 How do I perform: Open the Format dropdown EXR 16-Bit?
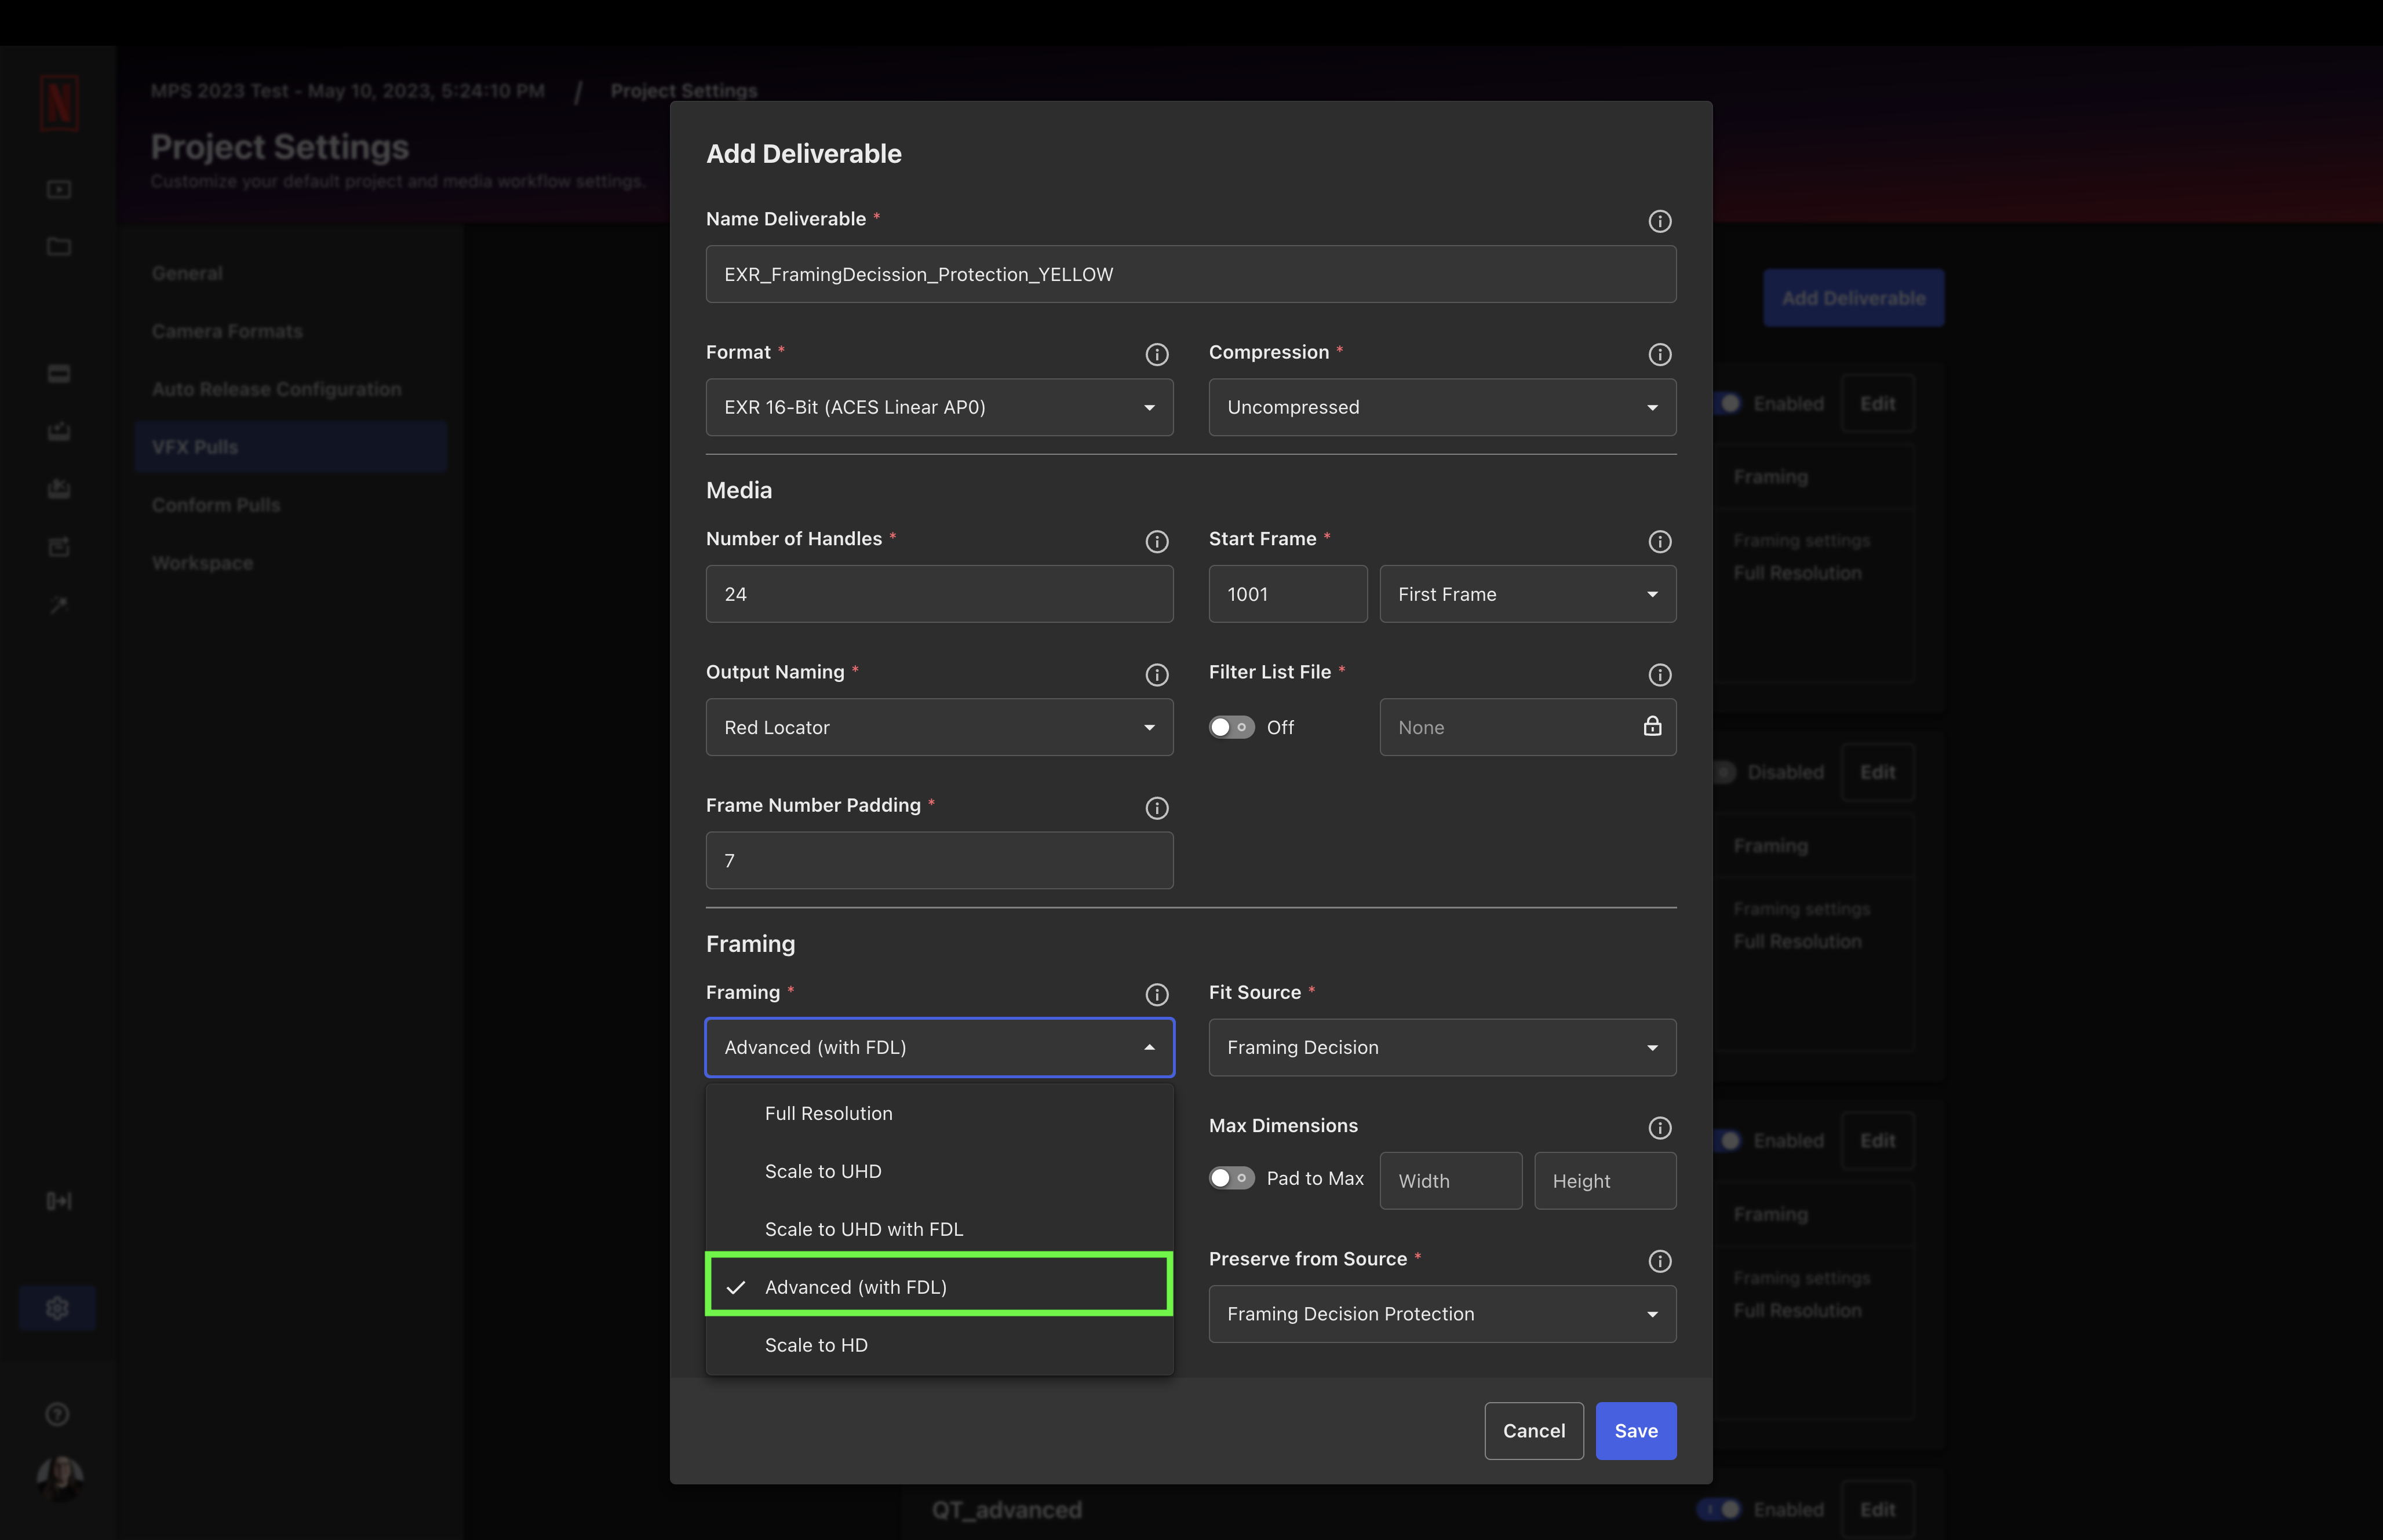(939, 407)
